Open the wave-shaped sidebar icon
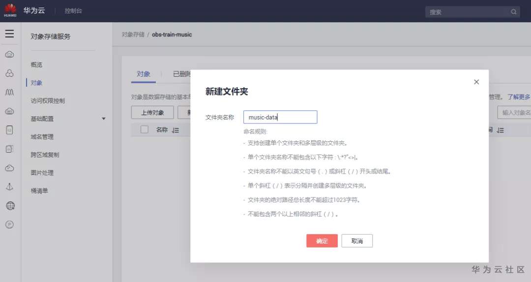 (9, 92)
